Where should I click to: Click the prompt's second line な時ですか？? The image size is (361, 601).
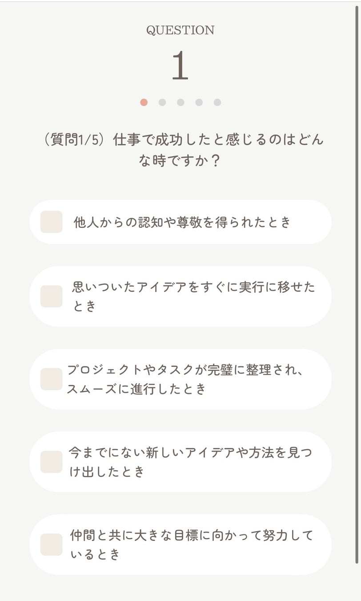click(x=180, y=161)
